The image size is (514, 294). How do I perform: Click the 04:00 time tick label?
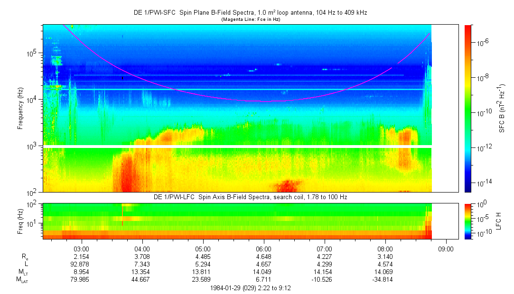(142, 249)
